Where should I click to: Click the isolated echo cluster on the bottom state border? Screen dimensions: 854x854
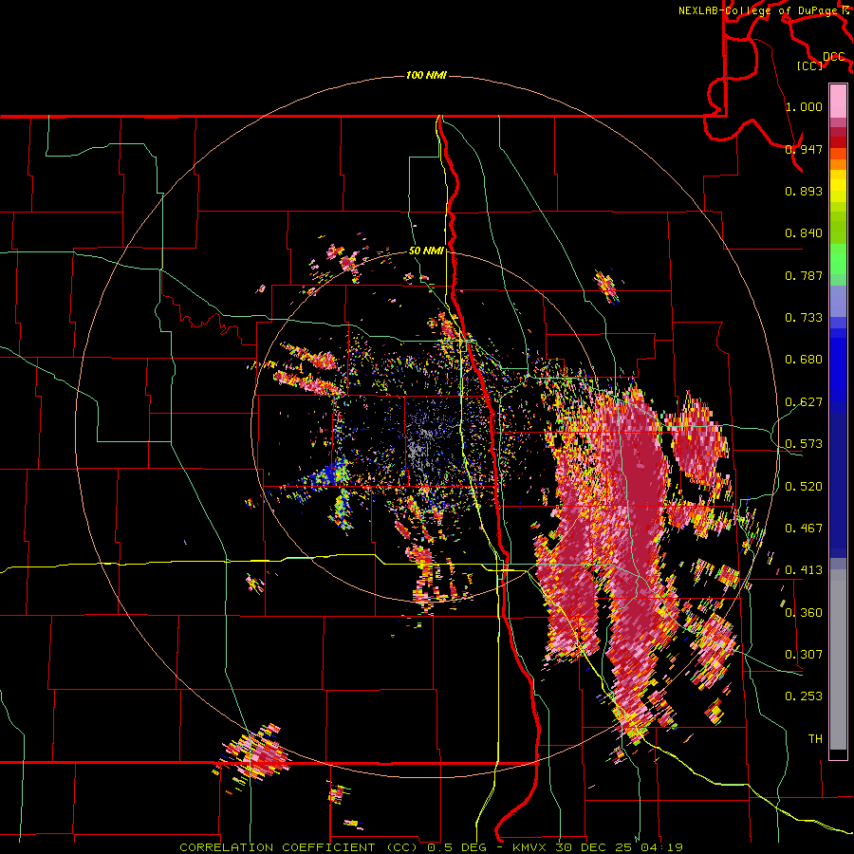coord(253,754)
